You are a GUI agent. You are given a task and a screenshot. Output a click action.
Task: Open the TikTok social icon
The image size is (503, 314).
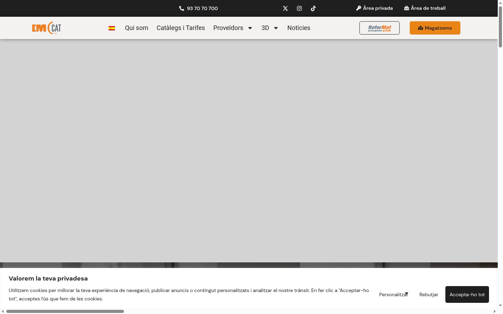[x=313, y=8]
